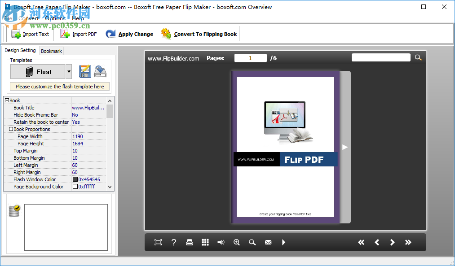
Task: Change the Flash Window Color swatch
Action: [75, 179]
